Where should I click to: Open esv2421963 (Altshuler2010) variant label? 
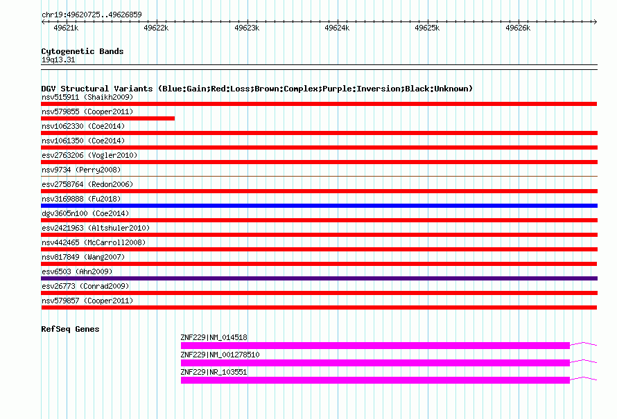[96, 228]
